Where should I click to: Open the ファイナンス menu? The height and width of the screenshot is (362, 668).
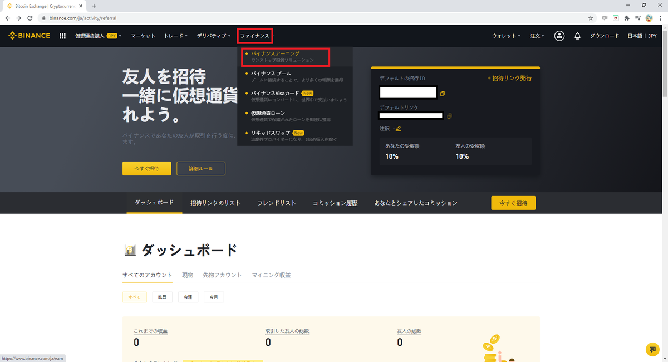point(255,36)
